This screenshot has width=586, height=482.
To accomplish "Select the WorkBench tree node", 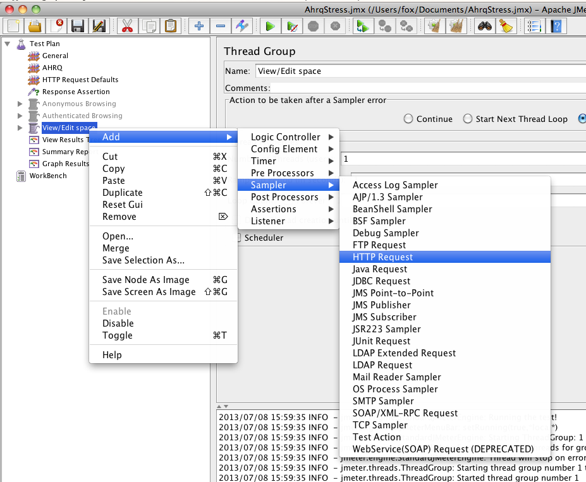I will (x=48, y=176).
